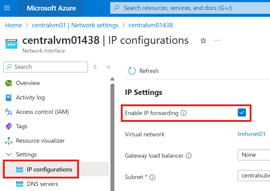Viewport: 270px width, 191px height.
Task: Open the tmhvnet01 virtual network link
Action: pos(252,134)
